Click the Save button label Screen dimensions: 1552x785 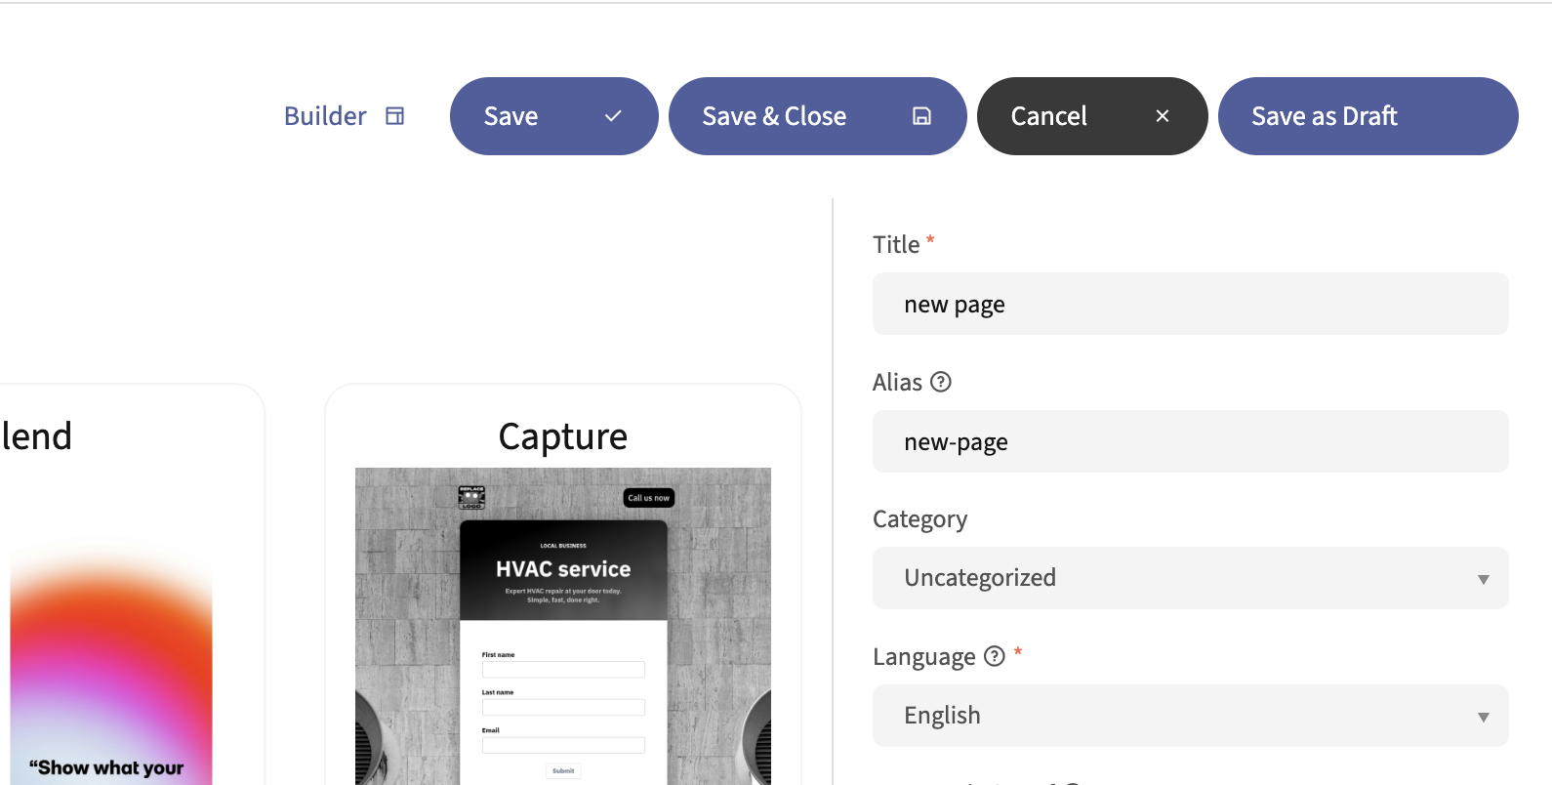click(511, 116)
